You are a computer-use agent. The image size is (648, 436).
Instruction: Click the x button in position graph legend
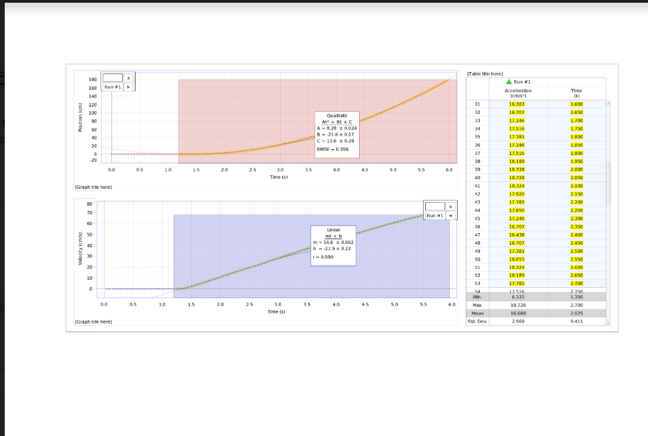point(128,78)
